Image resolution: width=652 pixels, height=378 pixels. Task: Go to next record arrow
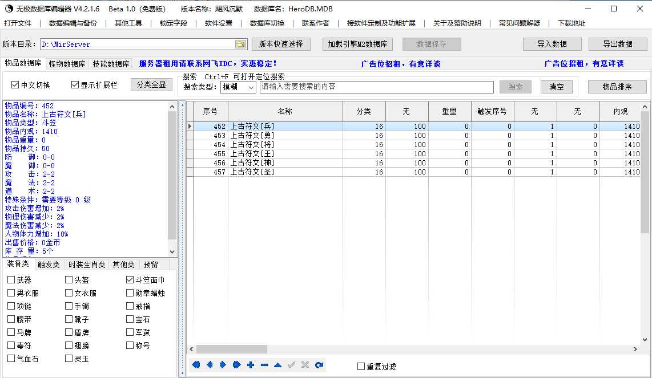(223, 365)
